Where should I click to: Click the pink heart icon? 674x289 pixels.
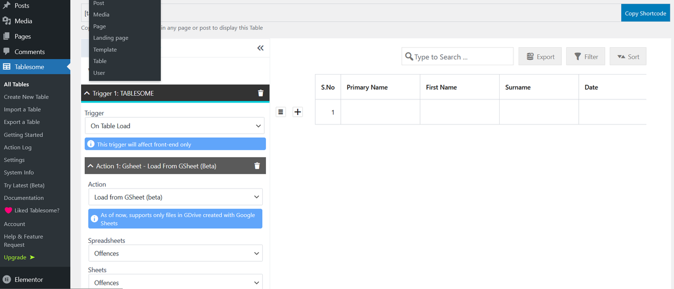8,210
